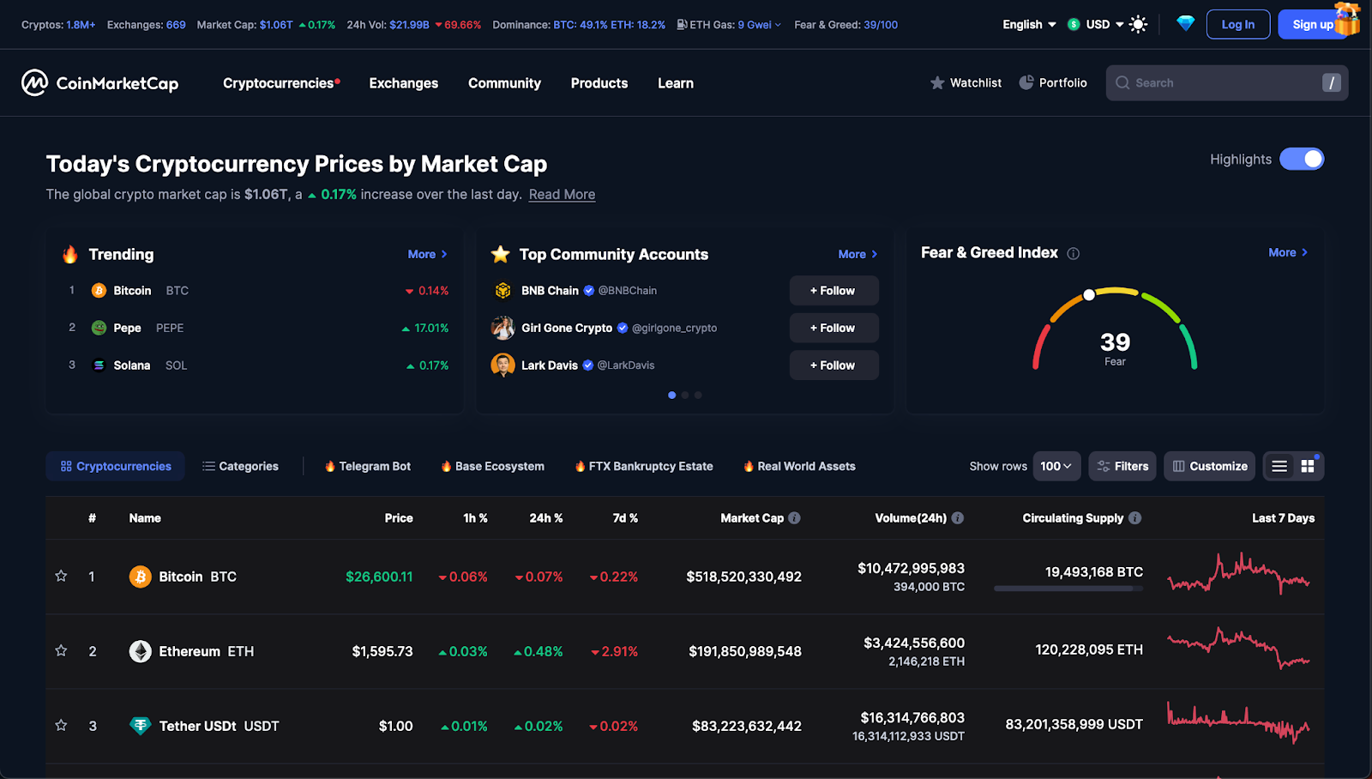Viewport: 1372px width, 779px height.
Task: Open the Filters panel
Action: point(1122,466)
